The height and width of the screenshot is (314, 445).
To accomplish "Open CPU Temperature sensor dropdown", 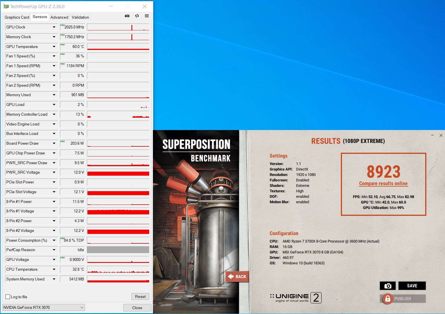I will coord(54,269).
